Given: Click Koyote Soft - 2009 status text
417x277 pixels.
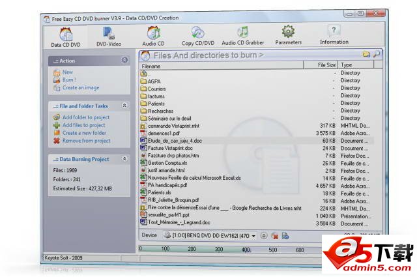Looking at the screenshot, I should coord(63,257).
